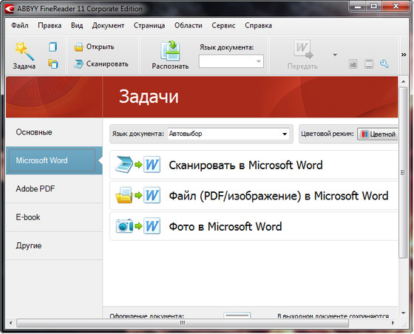The width and height of the screenshot is (414, 334).
Task: Open the Файл menu
Action: pos(20,26)
